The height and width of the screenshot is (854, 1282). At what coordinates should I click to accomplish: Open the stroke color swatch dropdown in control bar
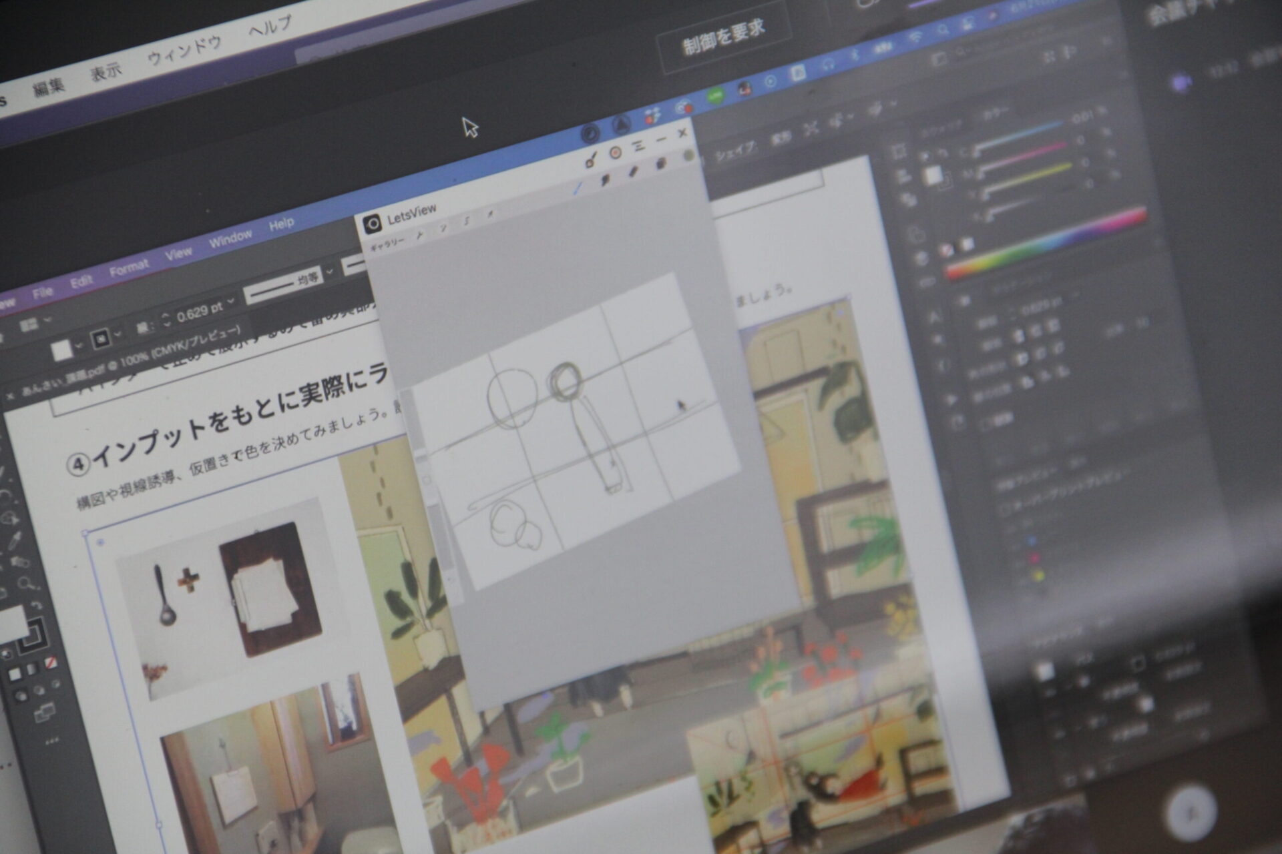(118, 333)
